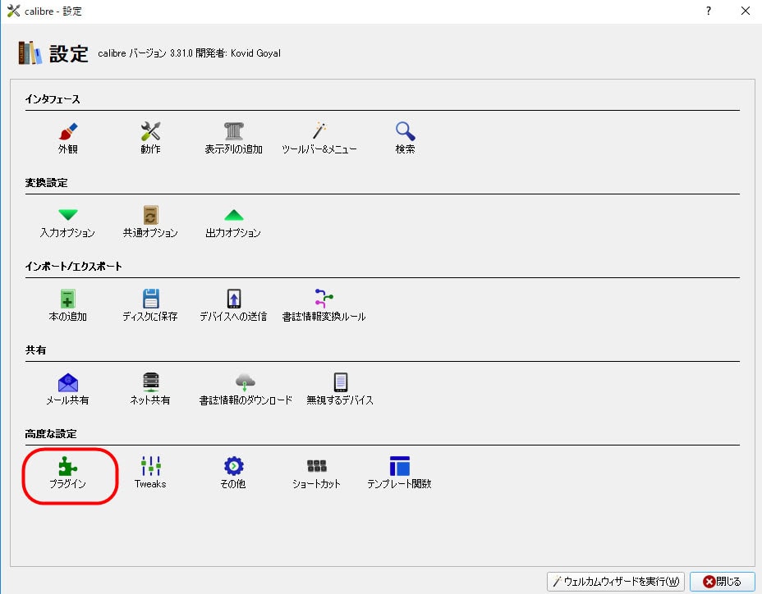Click the インポート/エクスポート section heading
762x594 pixels.
[73, 266]
